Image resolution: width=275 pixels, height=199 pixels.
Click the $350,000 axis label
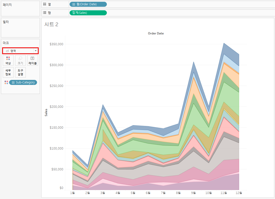click(x=56, y=44)
